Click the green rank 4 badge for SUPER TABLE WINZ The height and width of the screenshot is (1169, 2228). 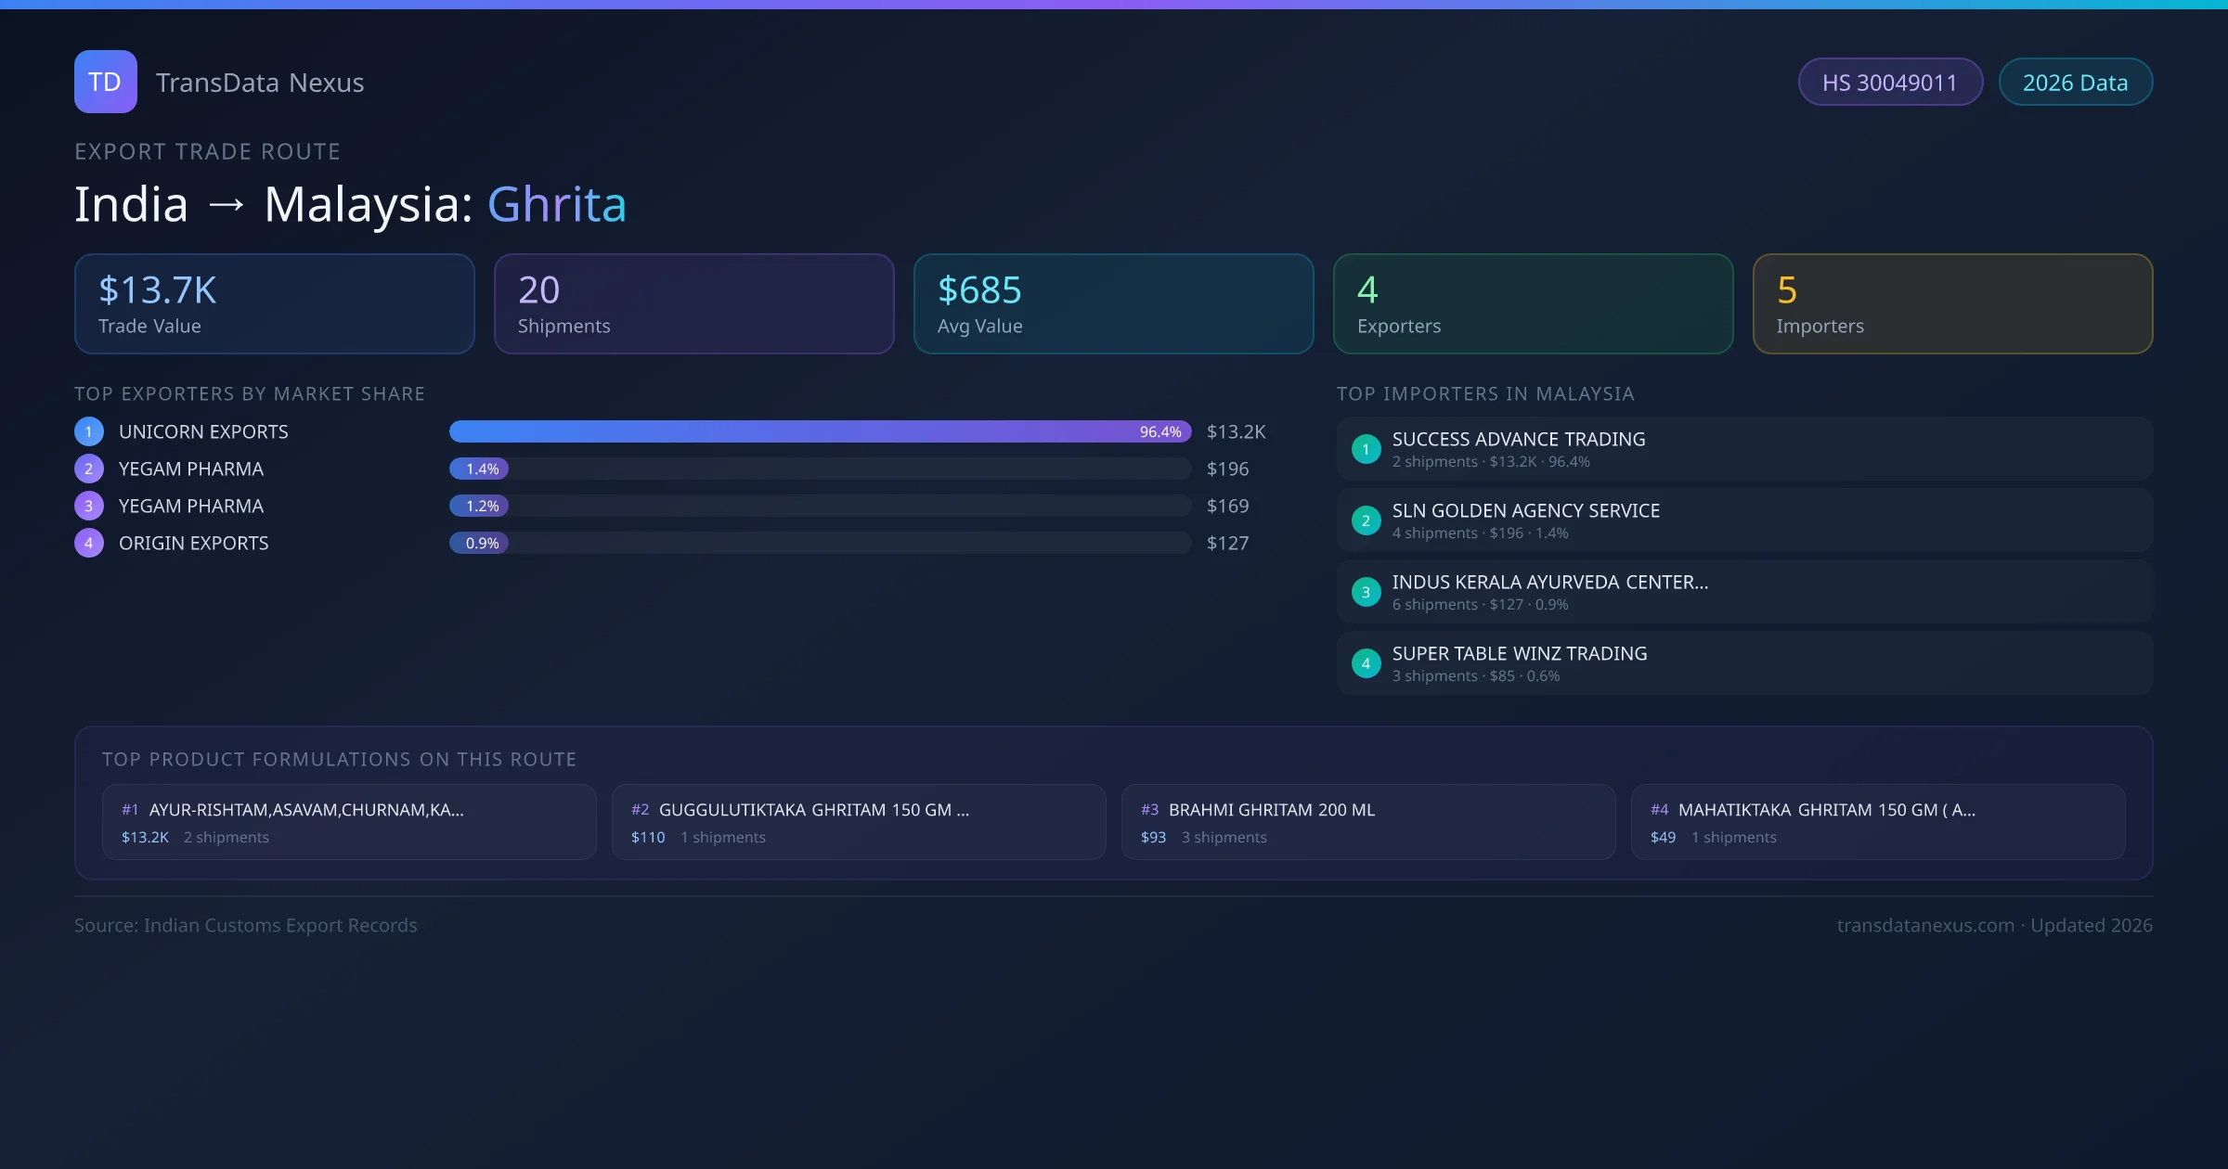pos(1366,663)
